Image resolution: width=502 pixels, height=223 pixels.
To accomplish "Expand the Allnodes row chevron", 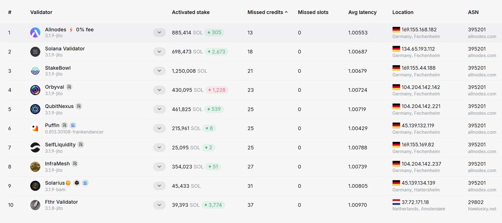I will point(160,33).
